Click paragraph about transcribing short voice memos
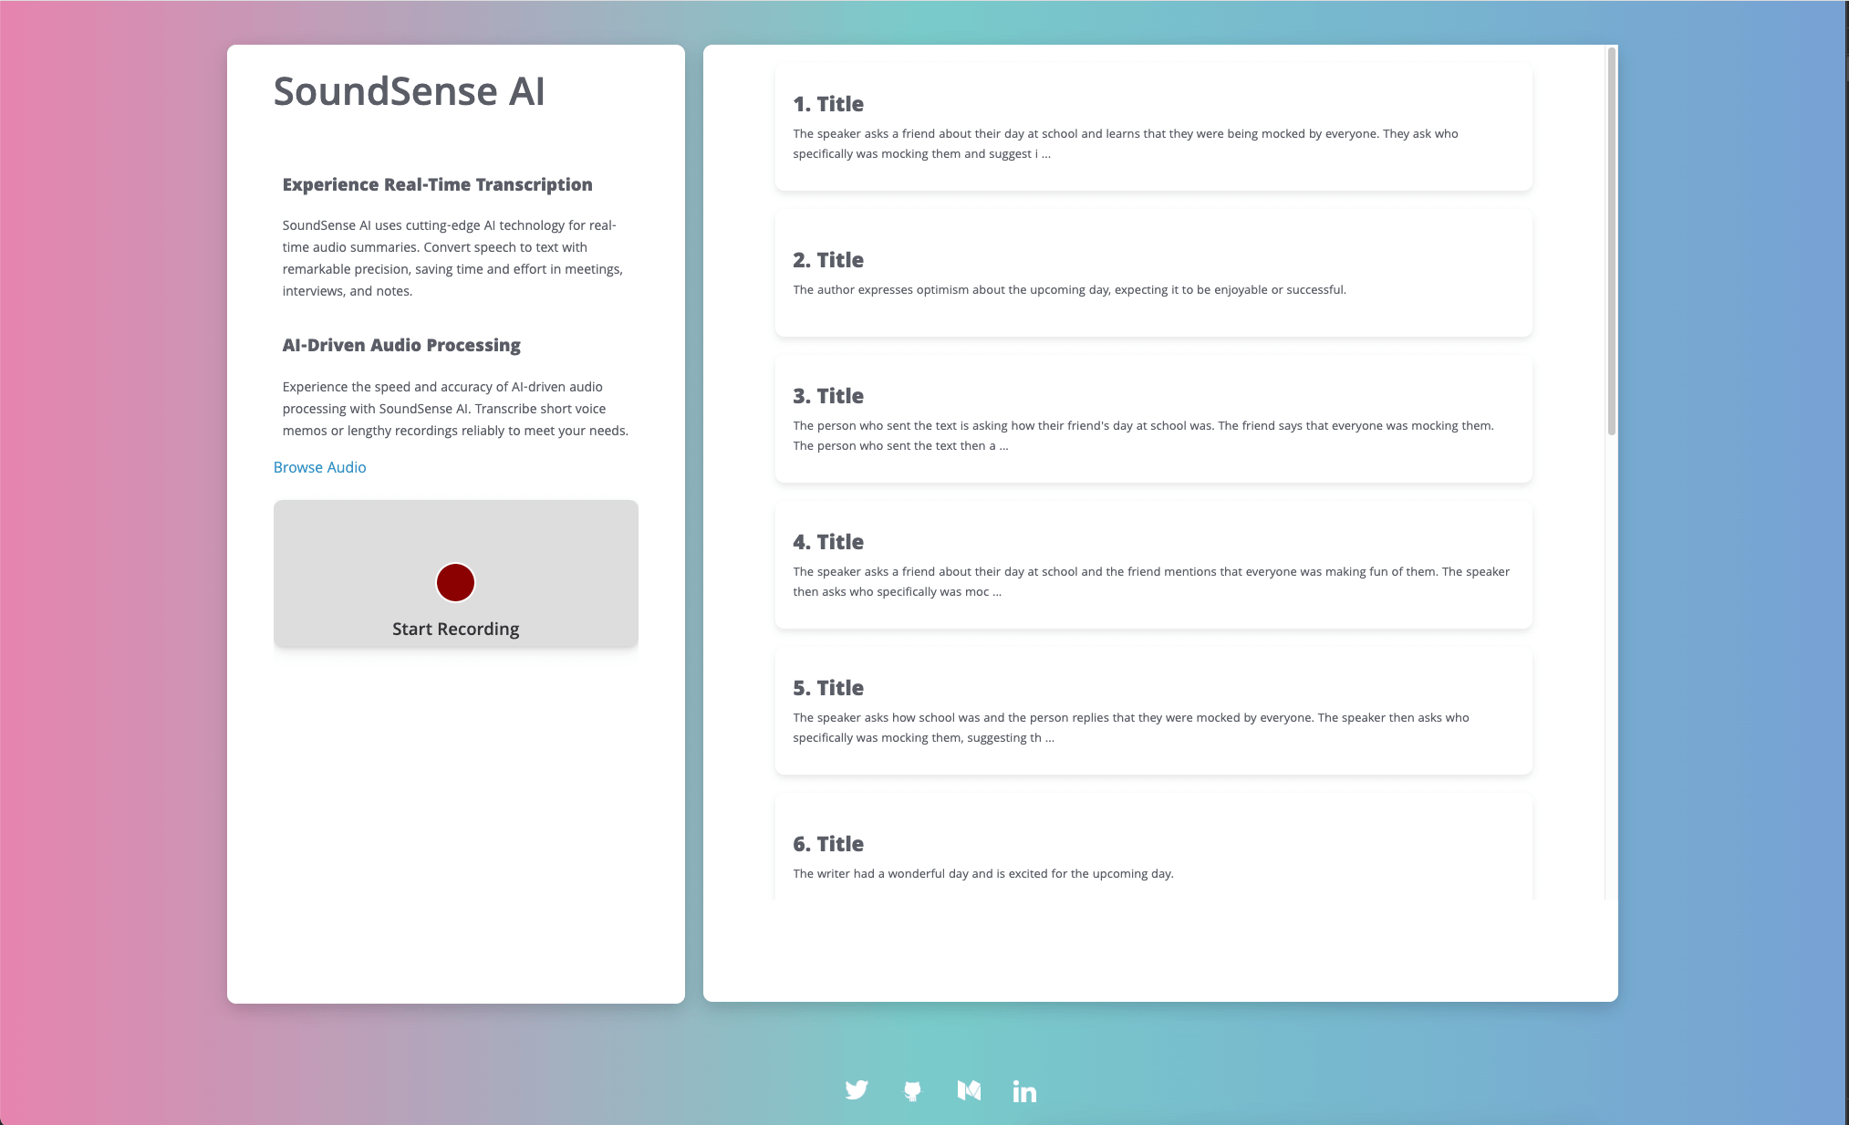The height and width of the screenshot is (1125, 1849). [x=455, y=409]
